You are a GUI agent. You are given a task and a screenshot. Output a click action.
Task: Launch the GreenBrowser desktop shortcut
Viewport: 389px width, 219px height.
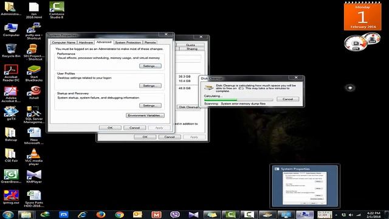click(11, 176)
